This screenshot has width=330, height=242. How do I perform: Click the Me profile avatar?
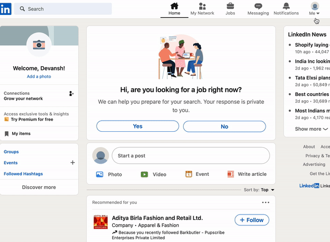(x=315, y=6)
